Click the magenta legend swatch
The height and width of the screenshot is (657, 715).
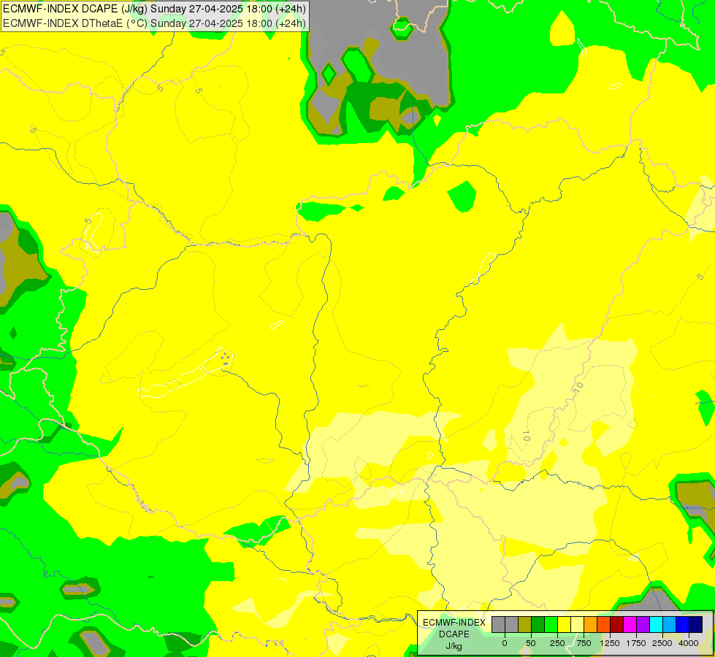pos(630,625)
